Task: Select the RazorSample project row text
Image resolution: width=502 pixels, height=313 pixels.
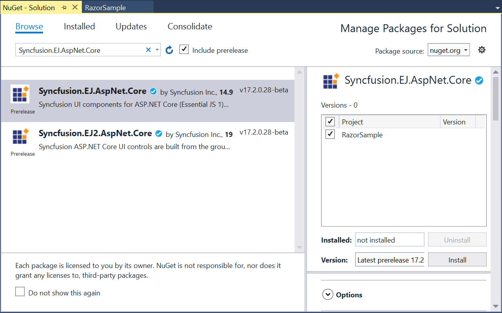Action: point(362,135)
